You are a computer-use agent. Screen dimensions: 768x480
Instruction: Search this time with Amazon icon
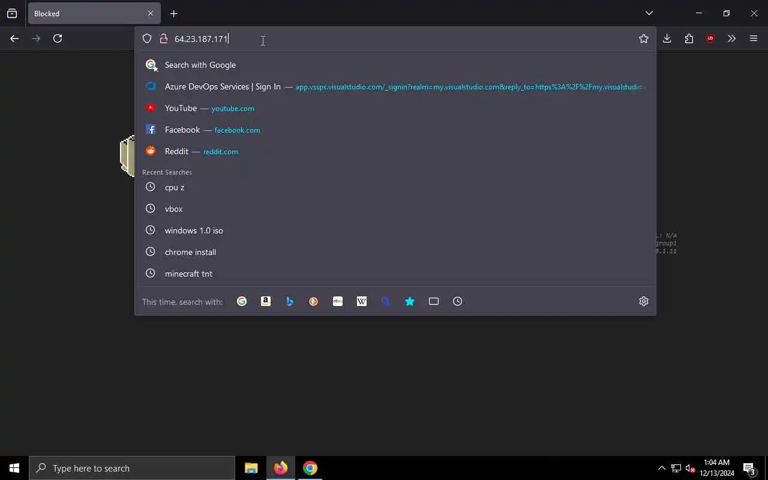[266, 301]
